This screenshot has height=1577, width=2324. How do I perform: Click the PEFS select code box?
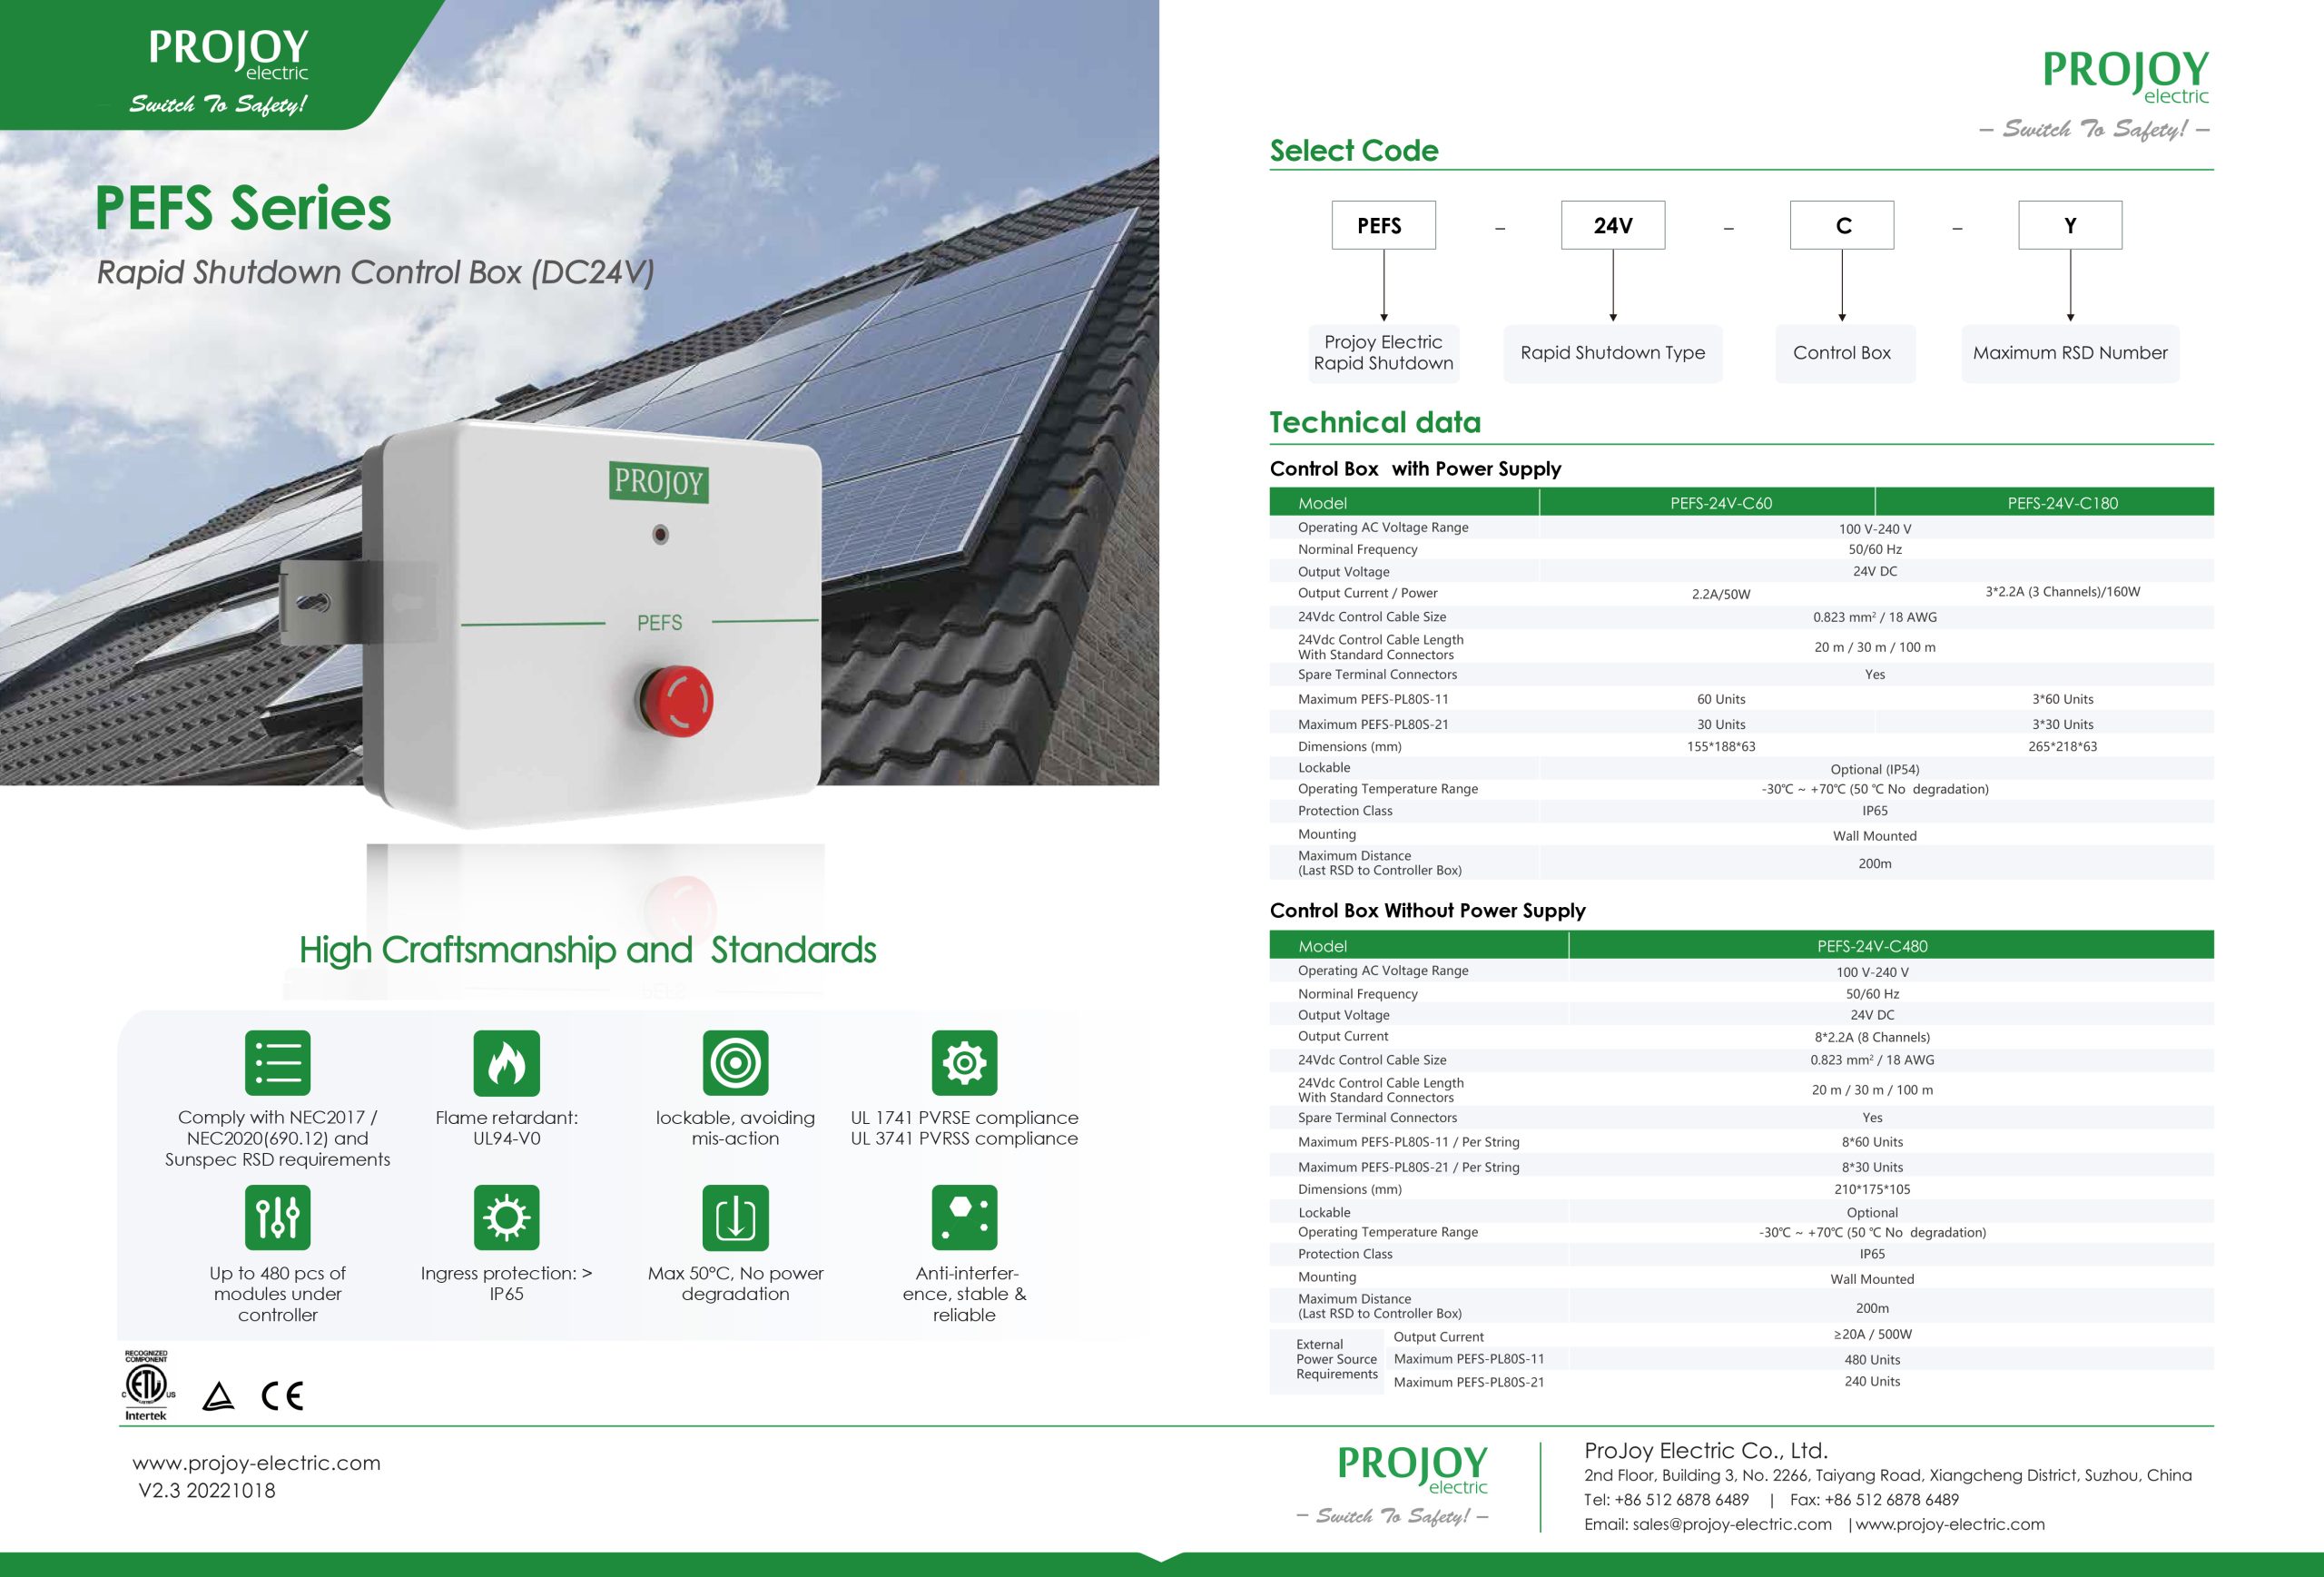pos(1383,225)
